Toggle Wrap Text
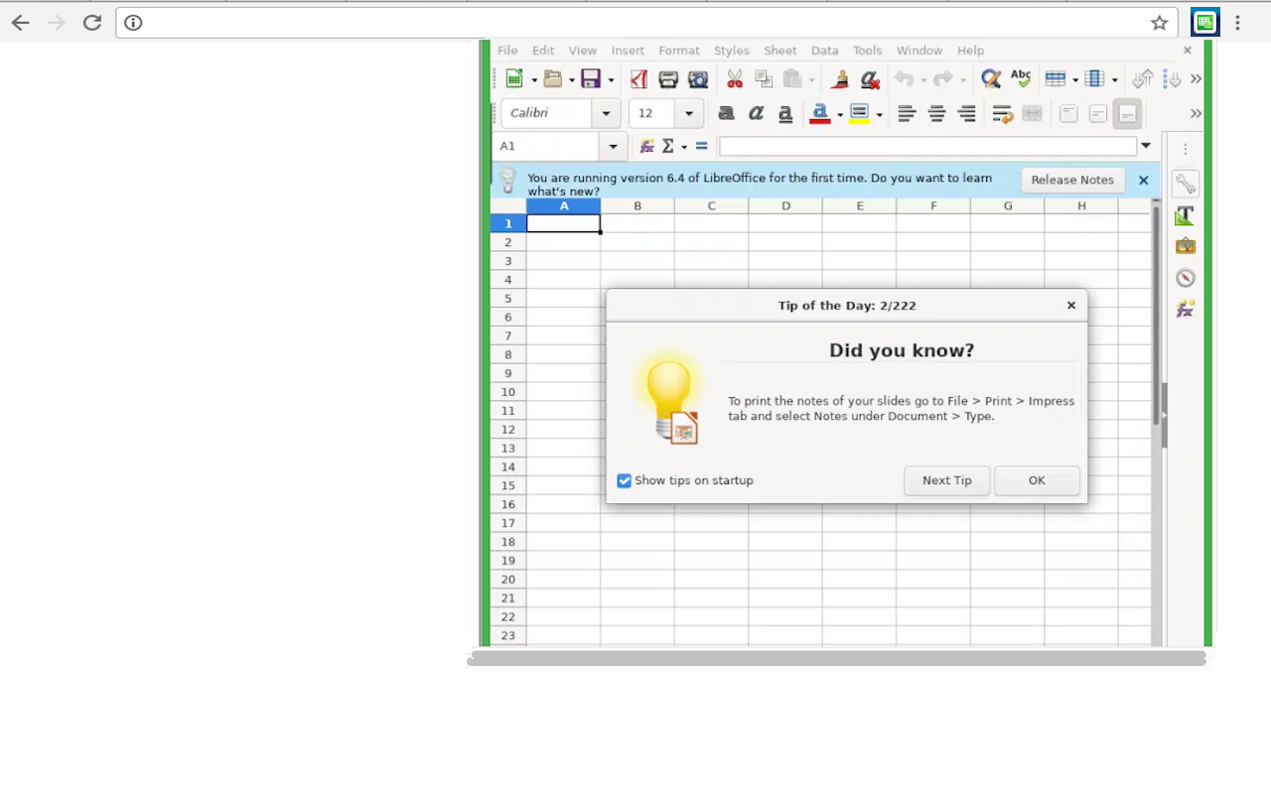 pyautogui.click(x=1002, y=113)
